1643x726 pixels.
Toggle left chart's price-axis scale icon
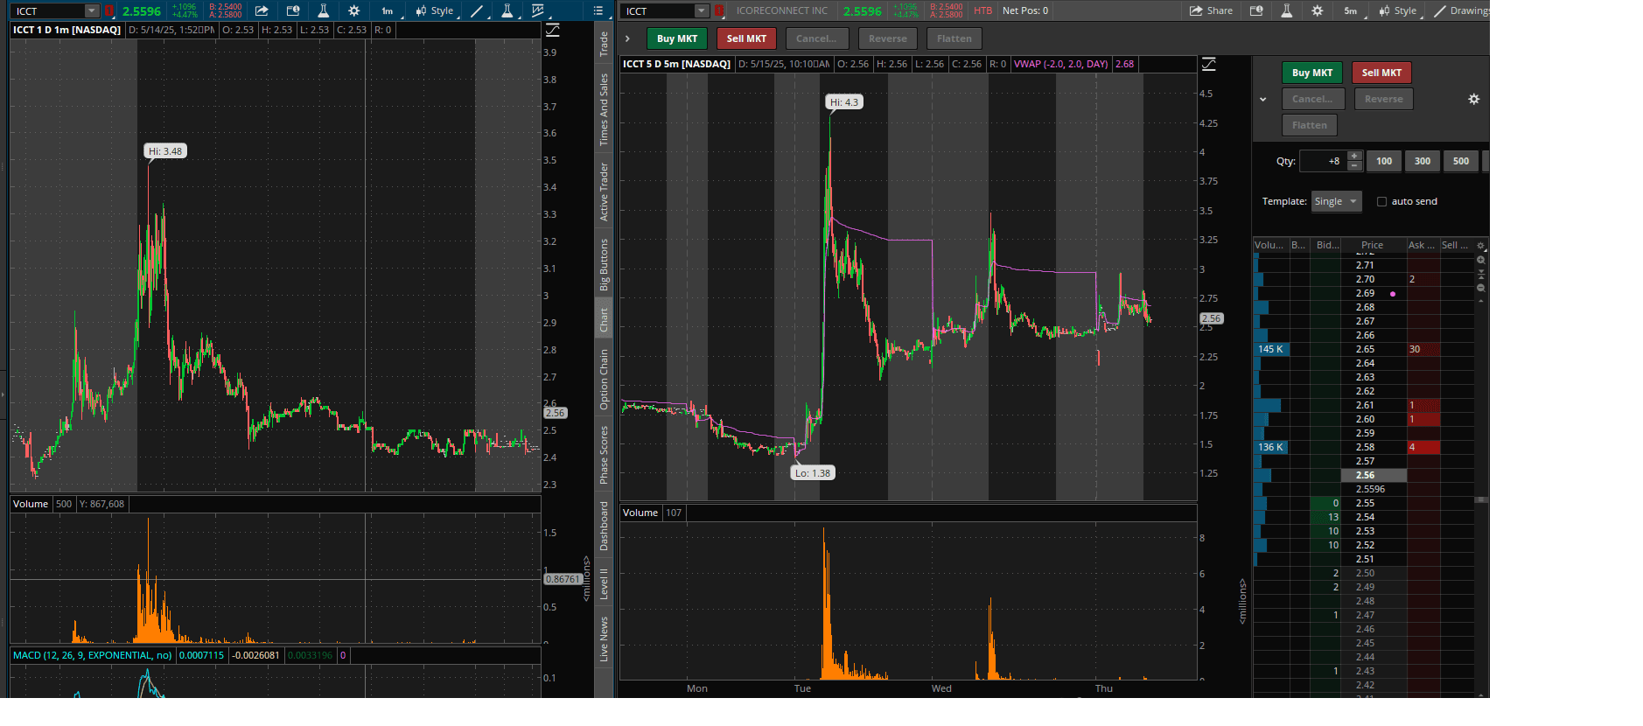pyautogui.click(x=552, y=30)
